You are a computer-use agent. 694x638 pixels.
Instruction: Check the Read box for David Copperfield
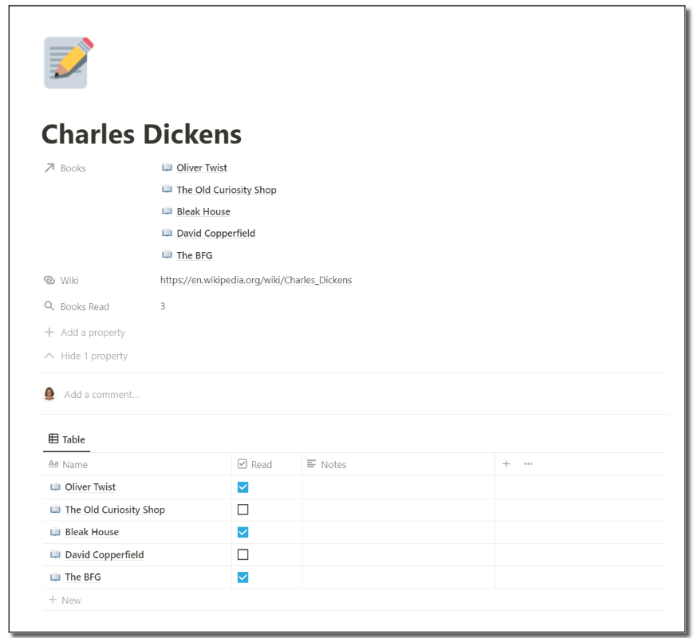pos(243,554)
